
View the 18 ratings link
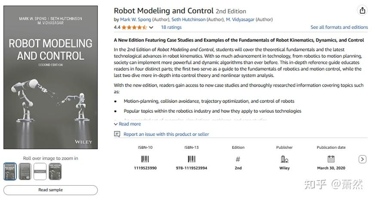point(171,27)
